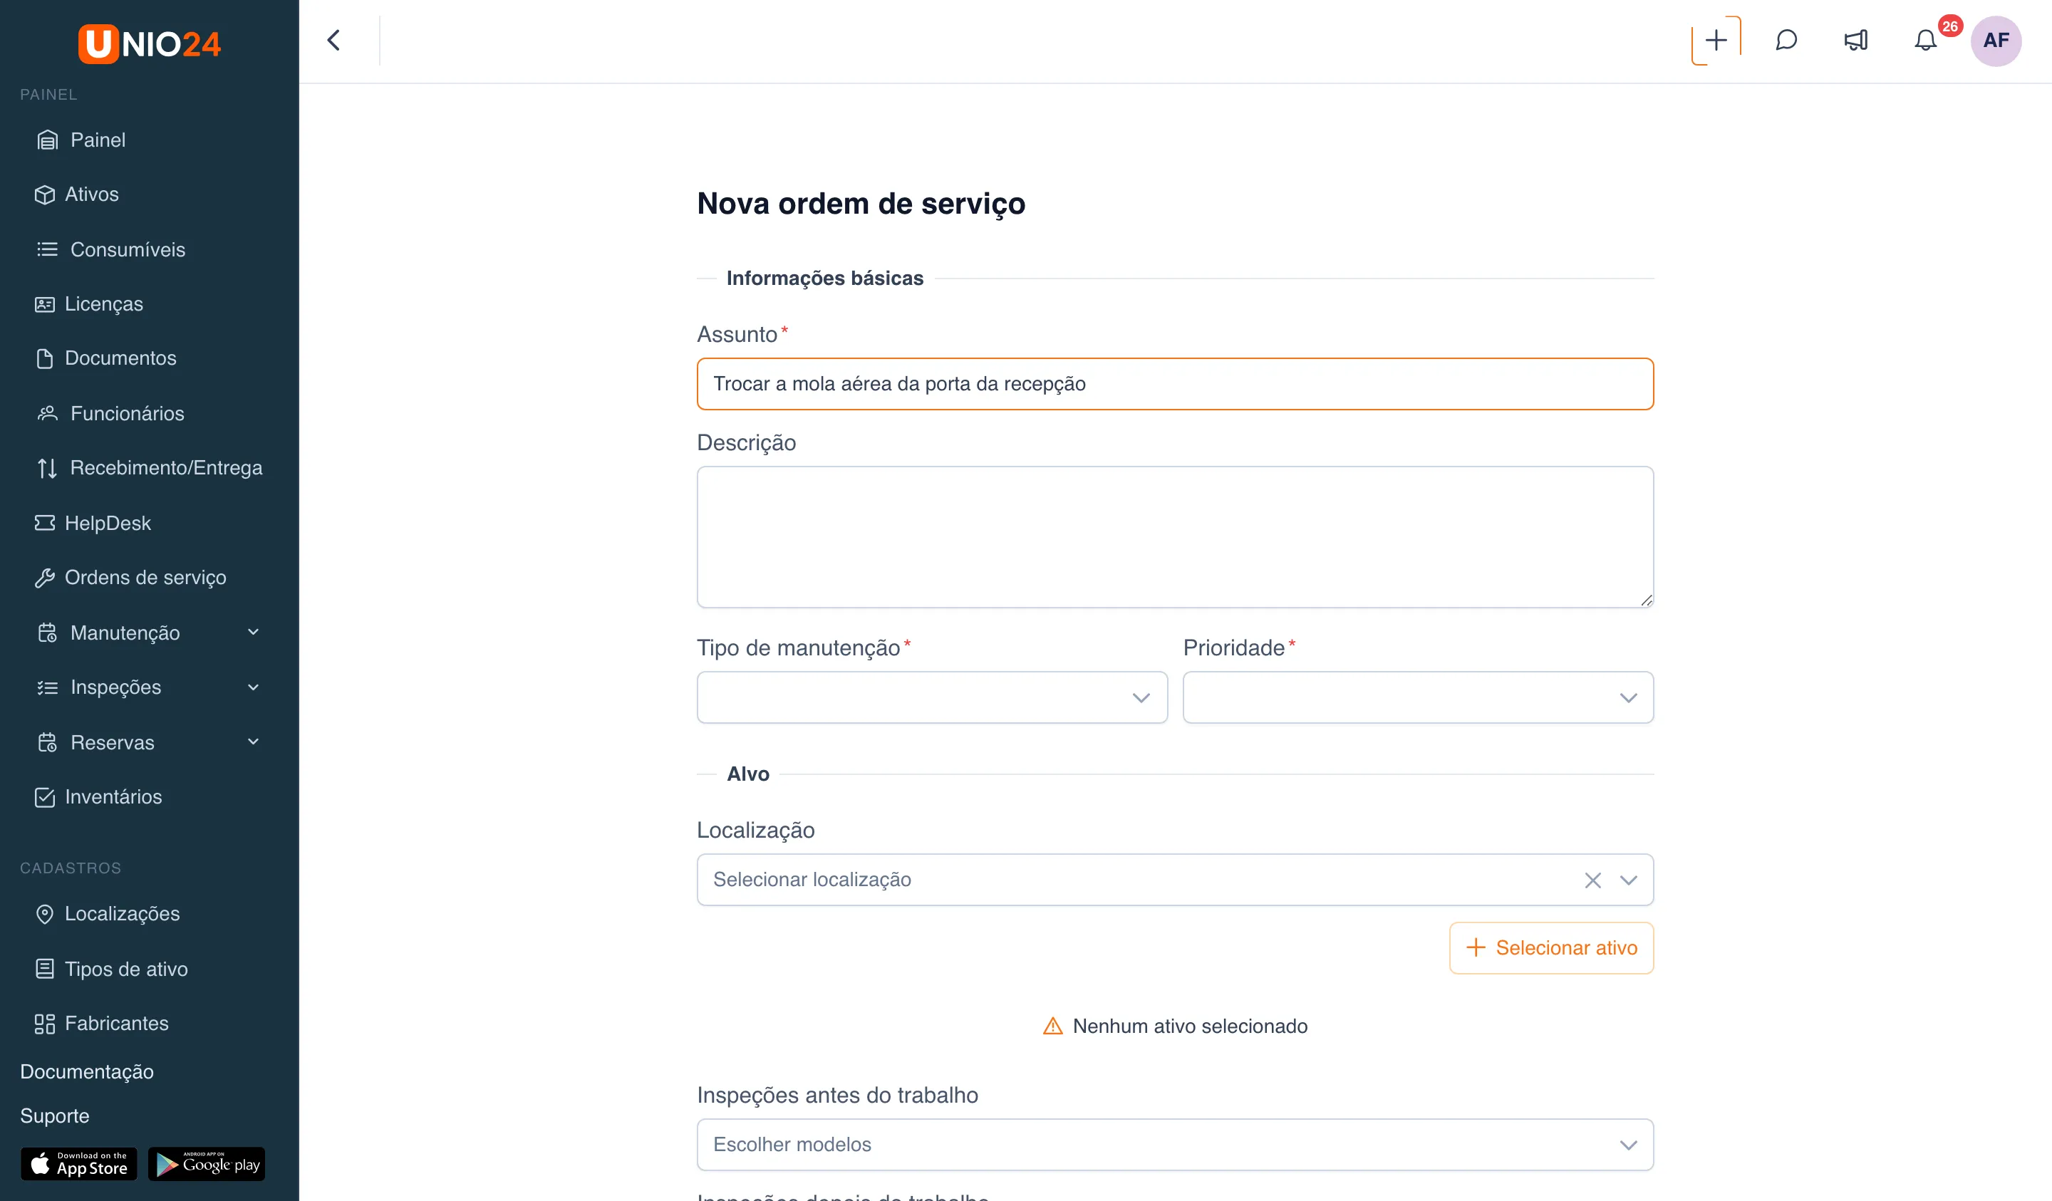Open the Tipo de manutenção dropdown
This screenshot has width=2052, height=1201.
tap(933, 697)
